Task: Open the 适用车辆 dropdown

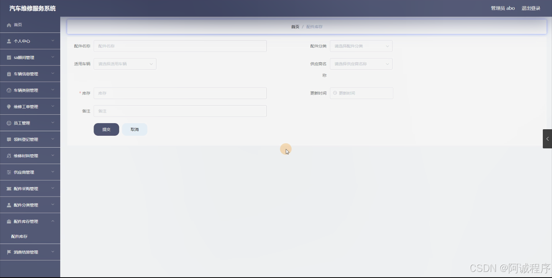Action: click(x=125, y=64)
